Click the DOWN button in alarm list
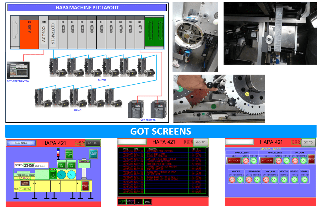 pyautogui.click(x=147, y=202)
